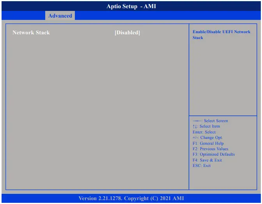Click the Enter: Select hint
262x204 pixels.
click(204, 132)
